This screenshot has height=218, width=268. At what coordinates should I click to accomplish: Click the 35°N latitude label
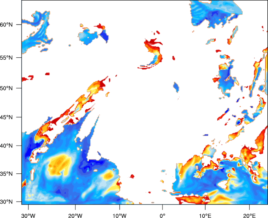pyautogui.click(x=6, y=174)
